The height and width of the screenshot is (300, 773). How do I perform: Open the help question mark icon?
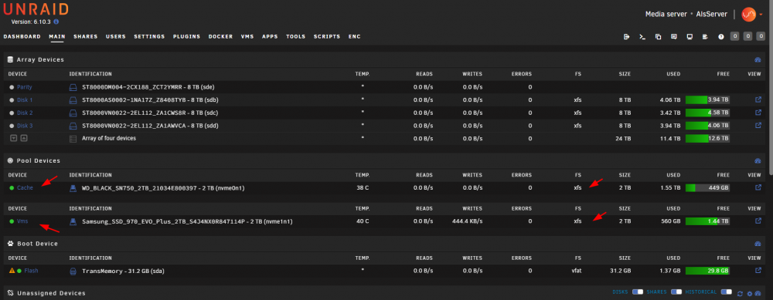tap(720, 36)
